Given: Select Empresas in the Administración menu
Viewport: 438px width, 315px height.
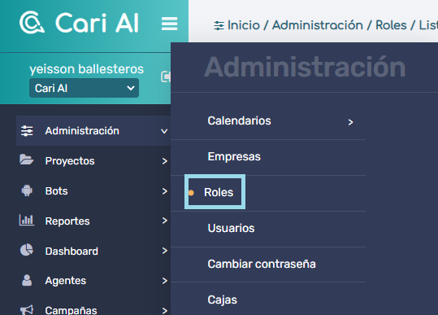Looking at the screenshot, I should coord(234,156).
